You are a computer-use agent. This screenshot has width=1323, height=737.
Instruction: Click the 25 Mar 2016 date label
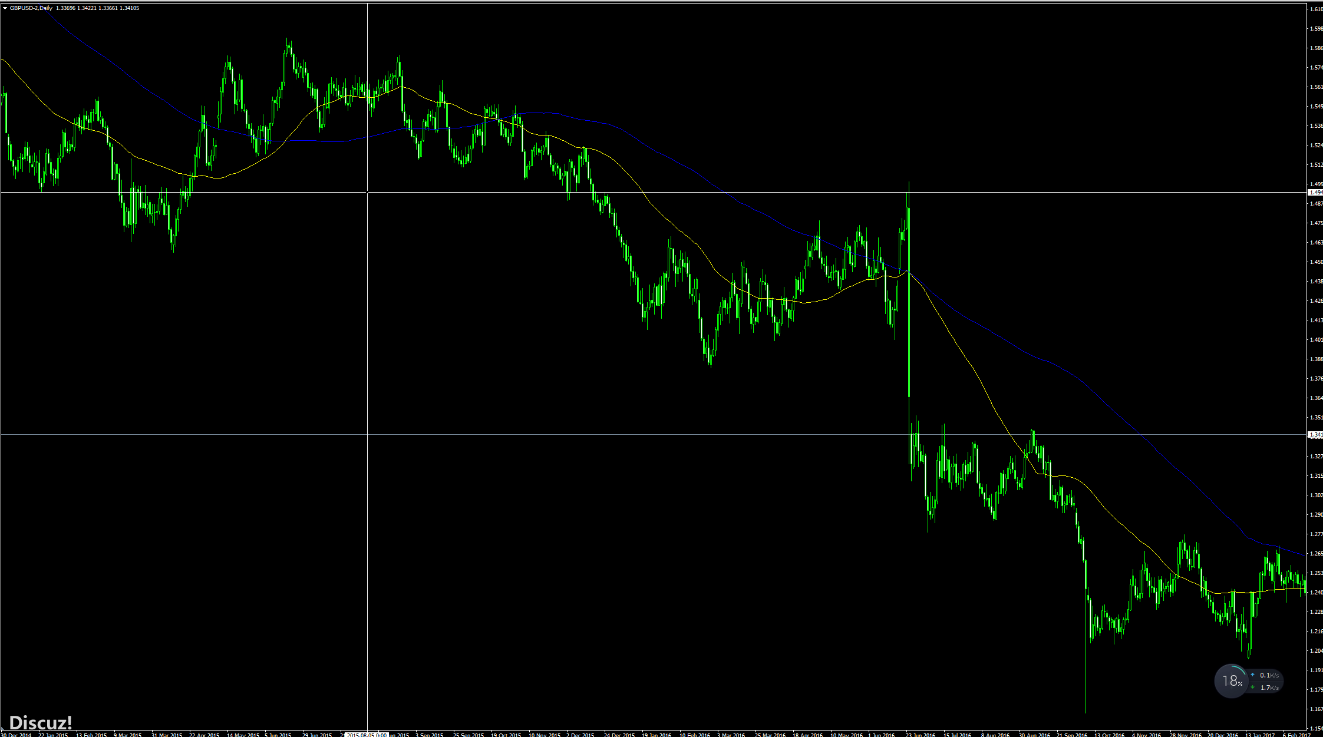(x=770, y=735)
